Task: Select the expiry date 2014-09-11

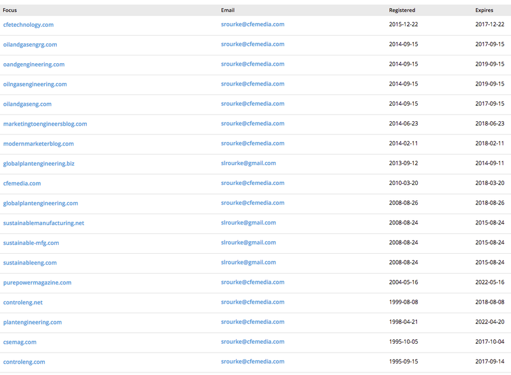Action: (490, 163)
